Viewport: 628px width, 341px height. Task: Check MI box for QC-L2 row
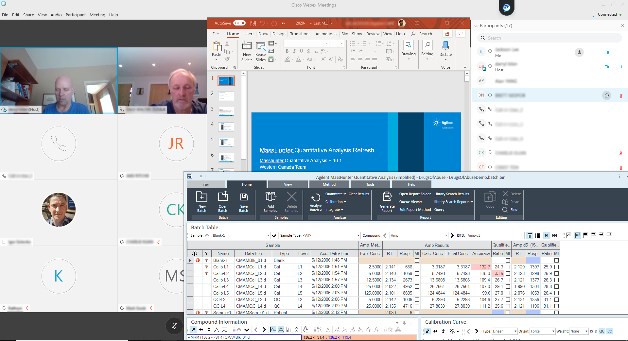(x=417, y=300)
